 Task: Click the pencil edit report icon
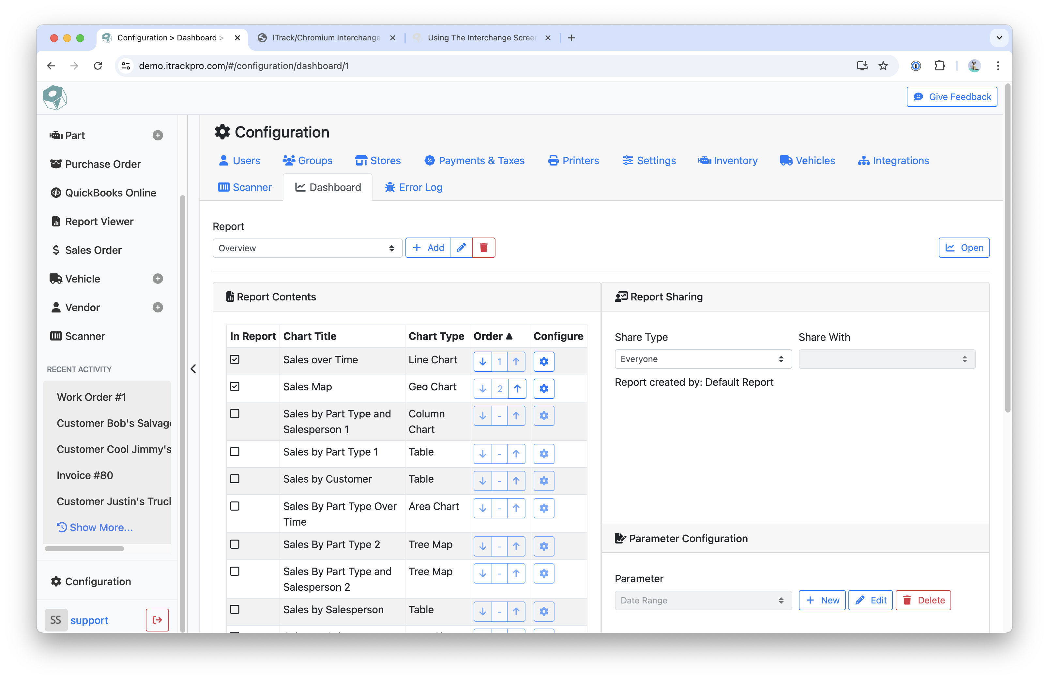click(x=461, y=248)
